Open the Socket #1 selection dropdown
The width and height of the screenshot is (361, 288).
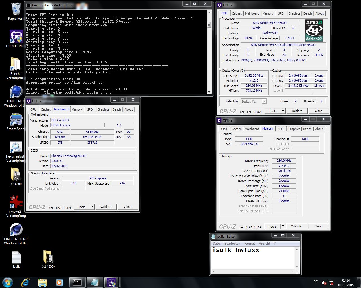pyautogui.click(x=254, y=101)
